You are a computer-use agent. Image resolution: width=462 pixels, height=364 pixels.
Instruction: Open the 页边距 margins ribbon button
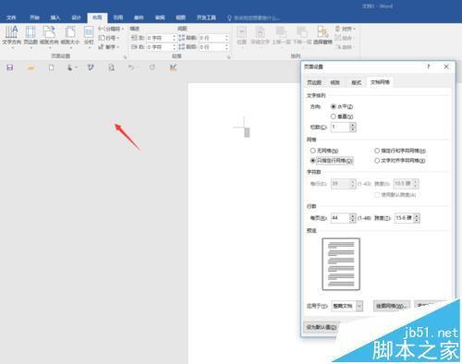coord(30,35)
